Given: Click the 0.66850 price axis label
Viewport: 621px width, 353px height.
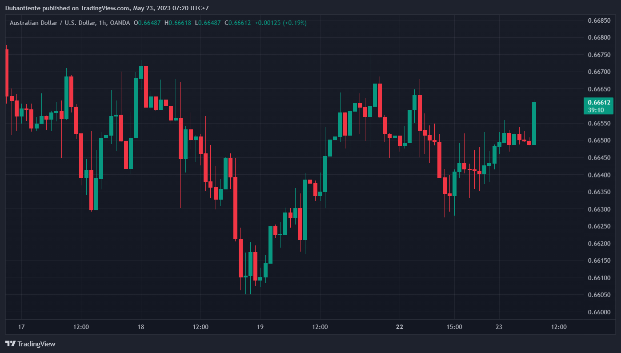Looking at the screenshot, I should (598, 20).
